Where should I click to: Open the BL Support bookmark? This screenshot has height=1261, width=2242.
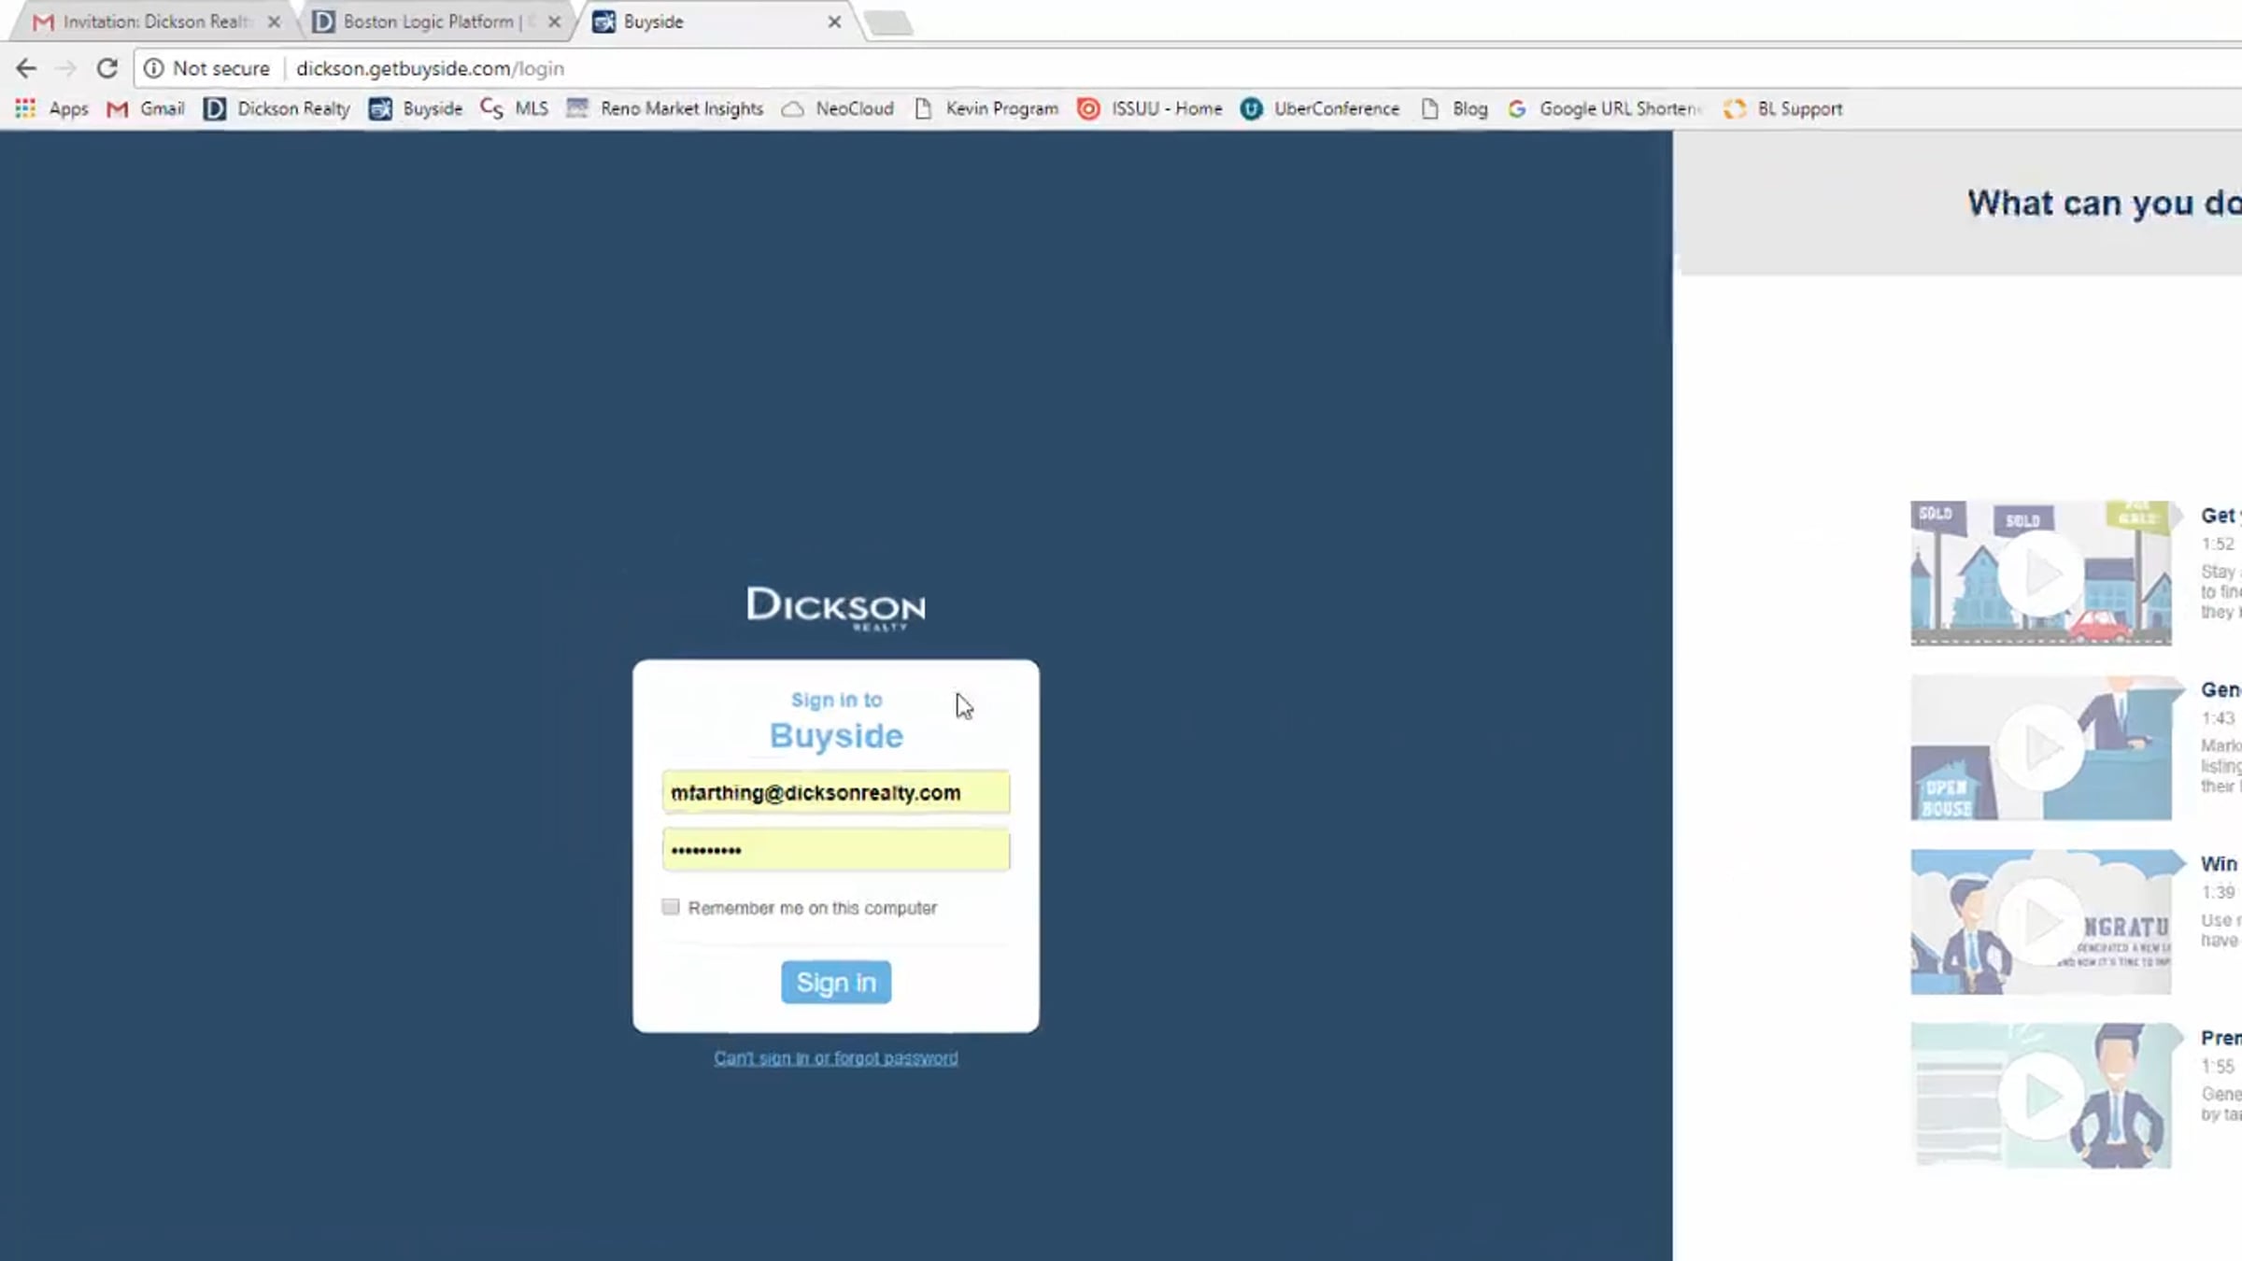coord(1783,108)
